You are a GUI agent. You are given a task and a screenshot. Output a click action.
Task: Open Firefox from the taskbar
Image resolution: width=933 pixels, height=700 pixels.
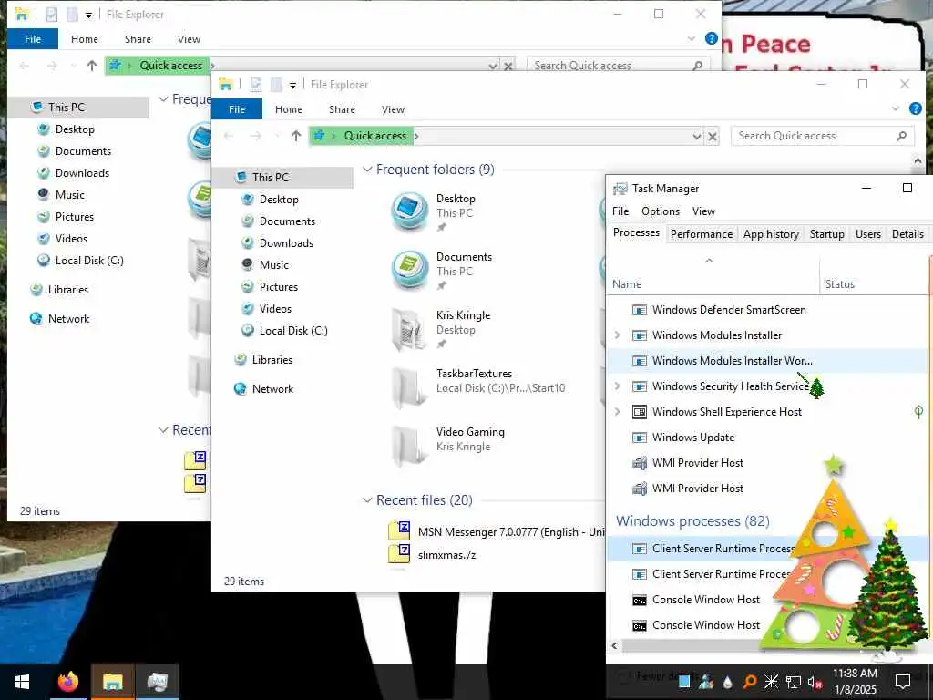coord(67,682)
